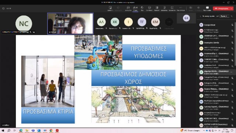Open File Explorer from the taskbar
This screenshot has width=236, height=133.
27,130
